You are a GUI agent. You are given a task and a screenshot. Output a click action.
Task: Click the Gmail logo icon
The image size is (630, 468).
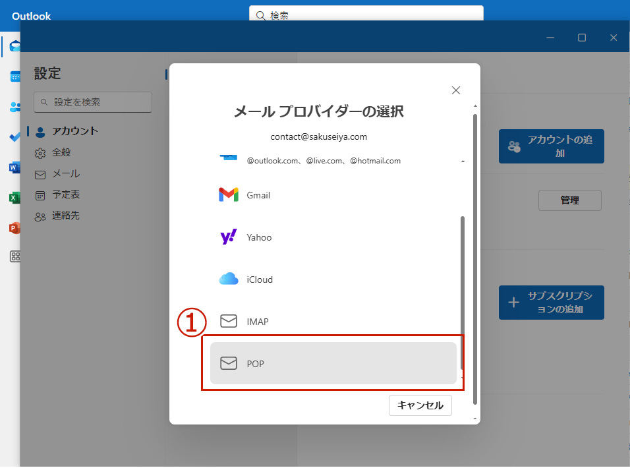(229, 195)
